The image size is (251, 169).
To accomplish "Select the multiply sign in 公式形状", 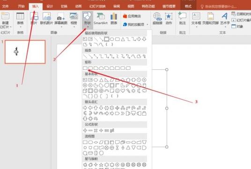I will tap(96, 131).
